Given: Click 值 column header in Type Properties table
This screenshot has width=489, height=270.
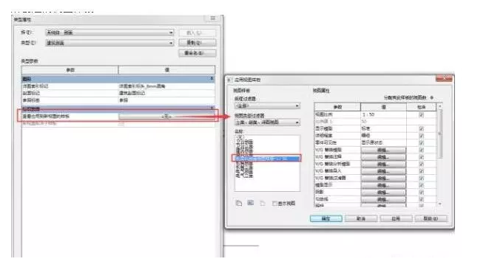Looking at the screenshot, I should [x=167, y=69].
